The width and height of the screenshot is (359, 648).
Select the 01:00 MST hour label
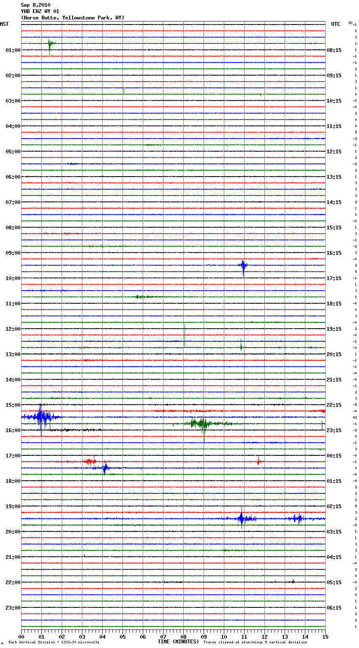click(13, 50)
